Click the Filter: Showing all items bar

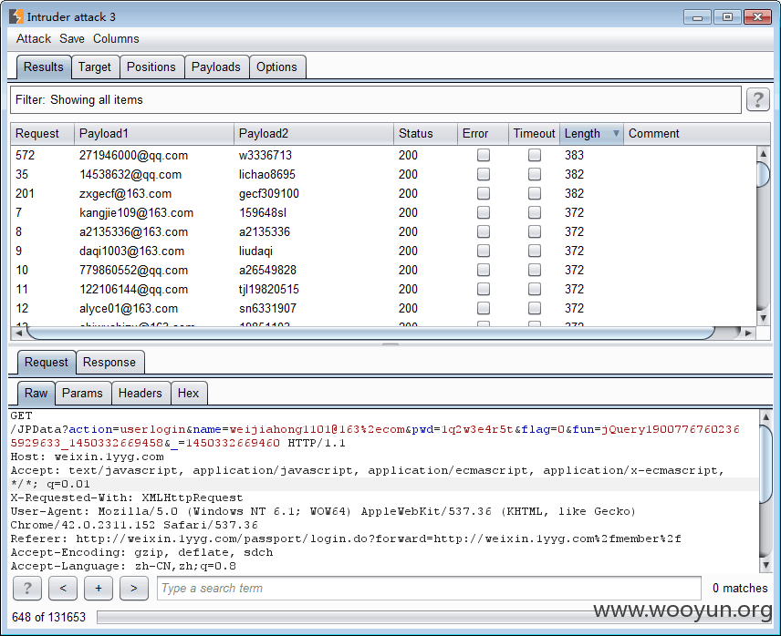[x=376, y=100]
